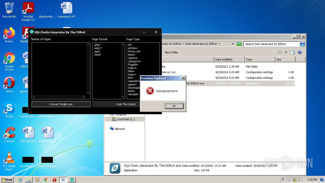Select the .php? entry in Page Format
This screenshot has height=183, width=325.
97,45
